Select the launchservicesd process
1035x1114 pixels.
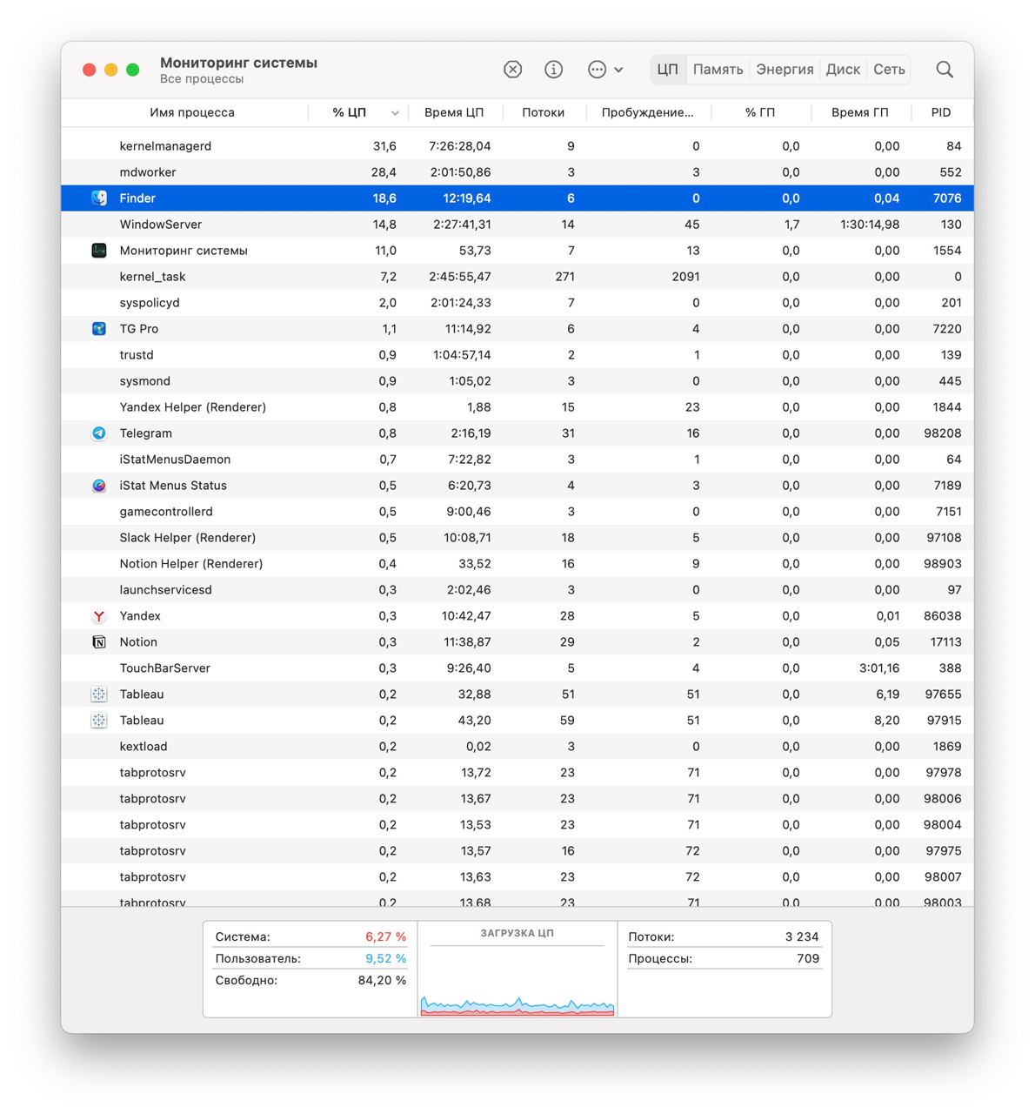click(517, 590)
